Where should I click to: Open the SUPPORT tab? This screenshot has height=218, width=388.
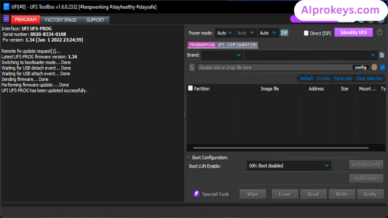click(95, 20)
